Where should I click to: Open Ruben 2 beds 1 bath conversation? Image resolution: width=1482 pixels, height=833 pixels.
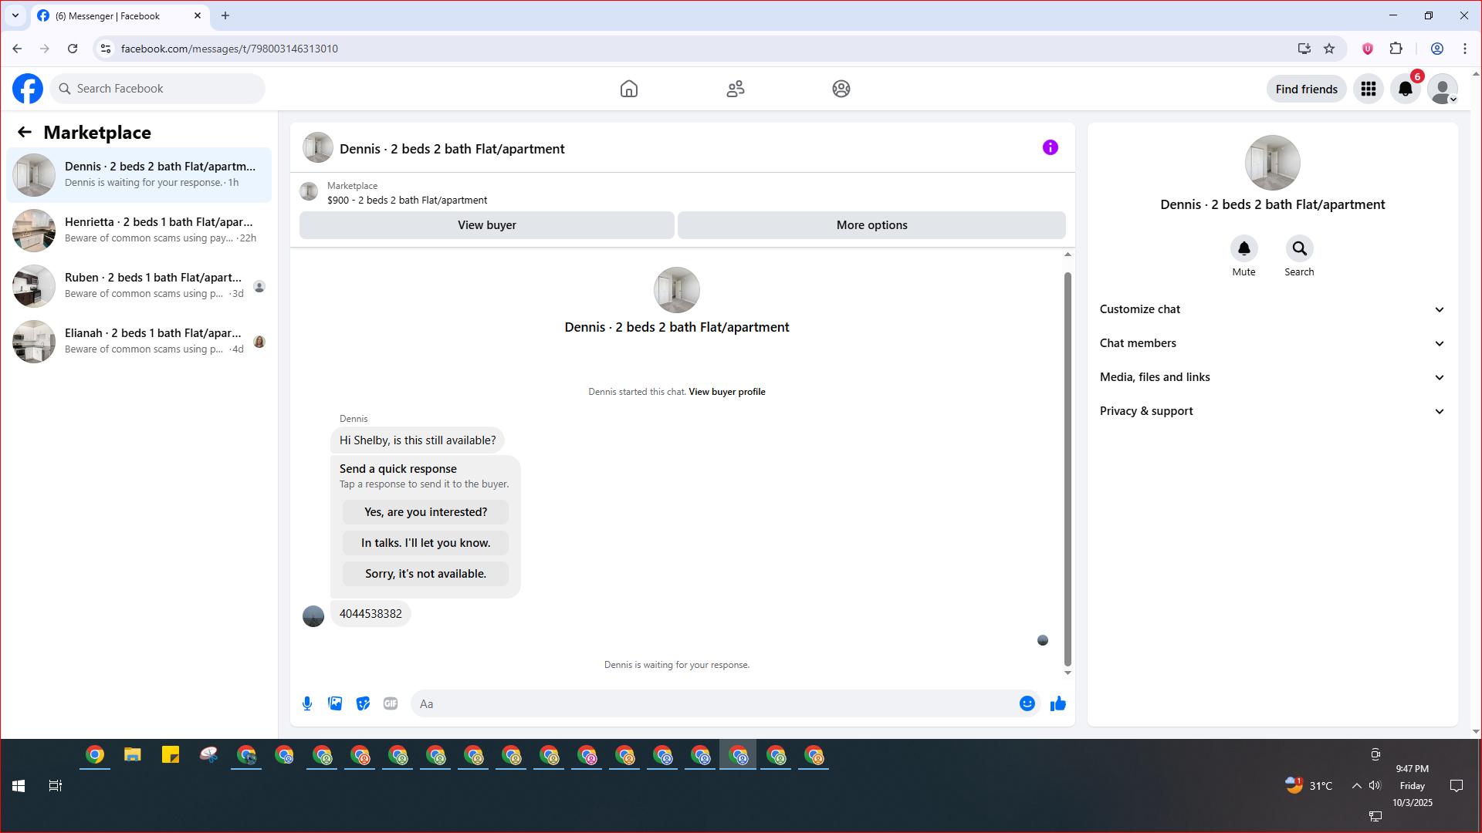point(139,286)
